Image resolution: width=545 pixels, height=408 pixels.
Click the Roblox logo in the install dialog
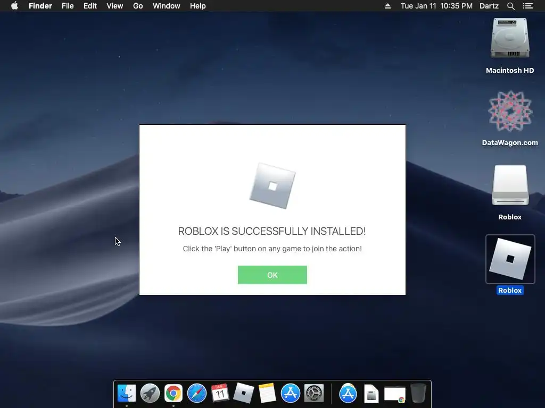tap(272, 186)
